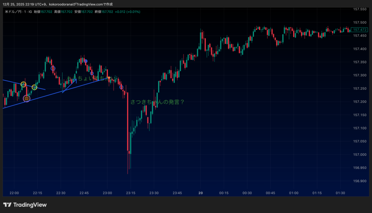The width and height of the screenshot is (372, 213).
Task: Click the bold 20 date label on time axis
Action: click(x=201, y=193)
